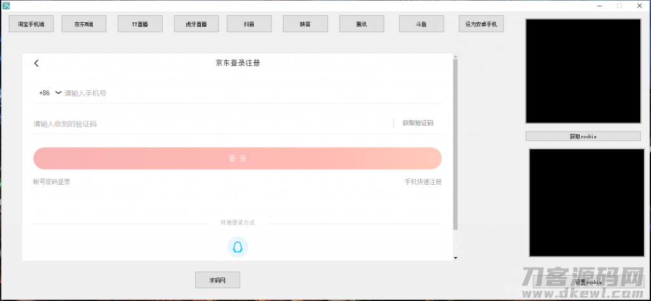Screen dimensions: 651x301
Task: Click the 淘宝手机端 button
Action: (x=32, y=24)
